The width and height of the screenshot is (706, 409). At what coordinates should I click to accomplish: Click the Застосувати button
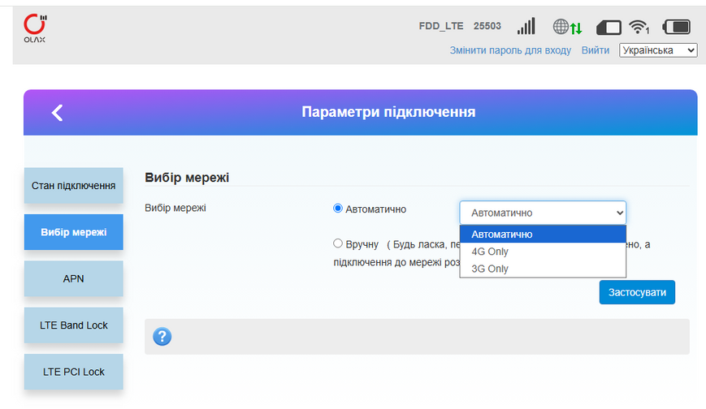[x=637, y=292]
